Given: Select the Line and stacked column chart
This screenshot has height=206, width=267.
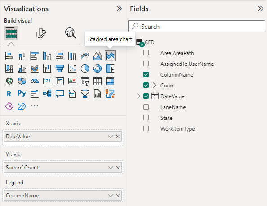Looking at the screenshot, I should pos(9,69).
